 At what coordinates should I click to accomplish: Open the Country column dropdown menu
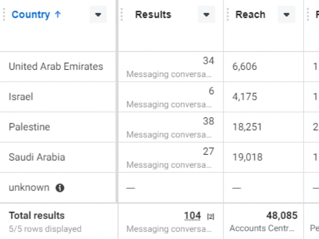pyautogui.click(x=98, y=14)
